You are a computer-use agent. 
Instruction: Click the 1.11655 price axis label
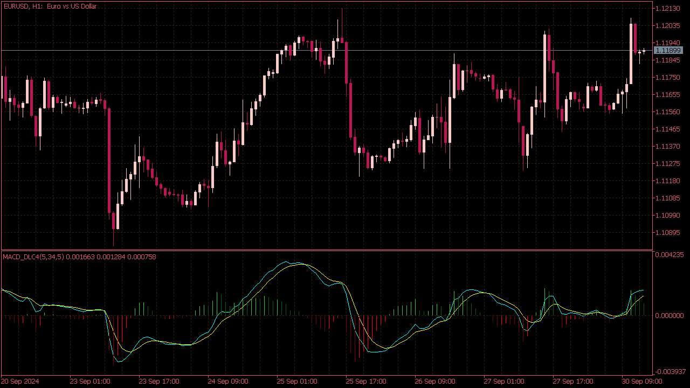(x=668, y=95)
